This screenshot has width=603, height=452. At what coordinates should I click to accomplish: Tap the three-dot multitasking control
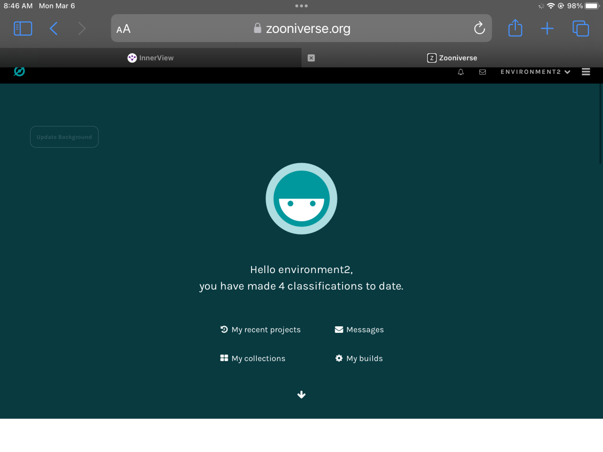point(301,6)
